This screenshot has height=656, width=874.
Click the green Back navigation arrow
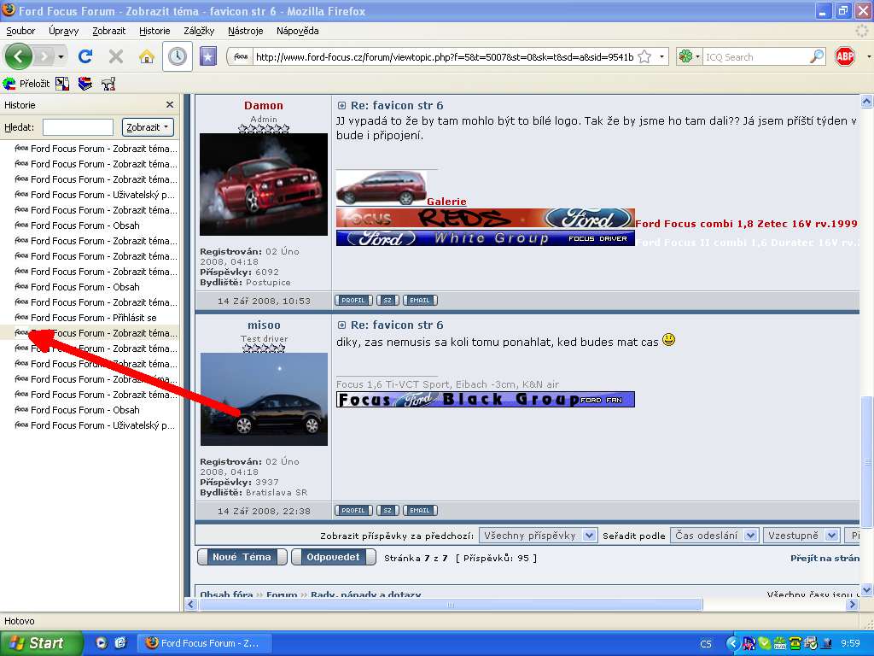[x=19, y=56]
